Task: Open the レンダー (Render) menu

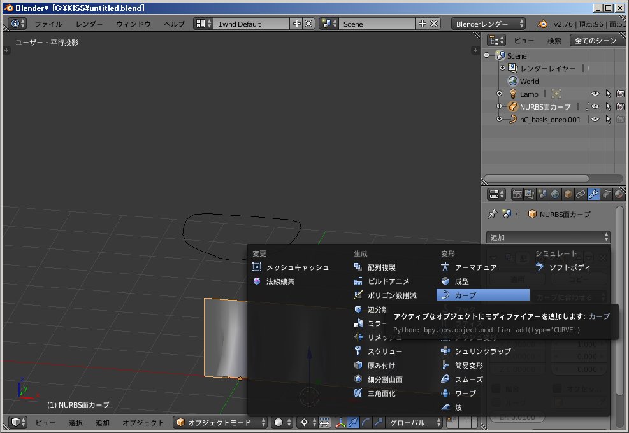Action: coord(89,24)
